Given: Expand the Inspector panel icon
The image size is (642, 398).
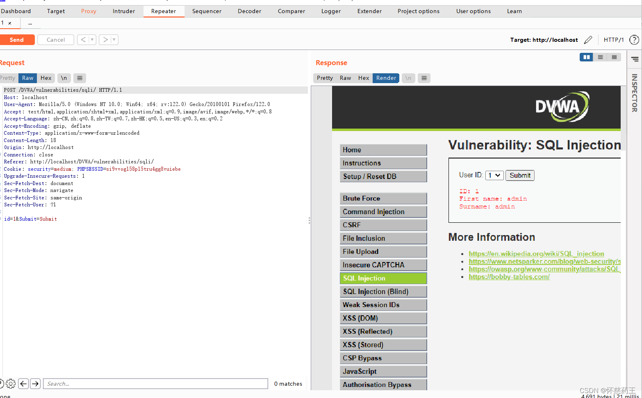Looking at the screenshot, I should coord(635,59).
